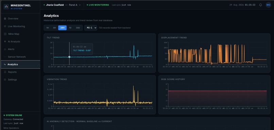274x130 pixels.
Task: Click the AI Analysis diamond icon
Action: [5, 42]
